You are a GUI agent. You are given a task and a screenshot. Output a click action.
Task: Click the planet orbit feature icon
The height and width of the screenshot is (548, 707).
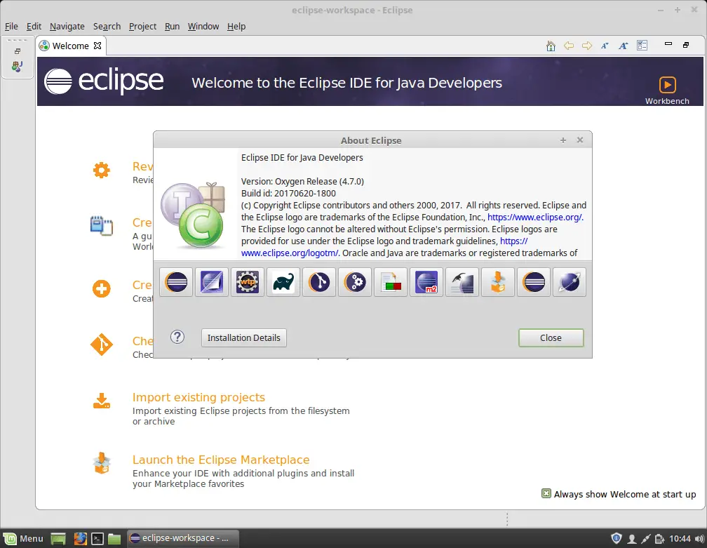click(570, 282)
